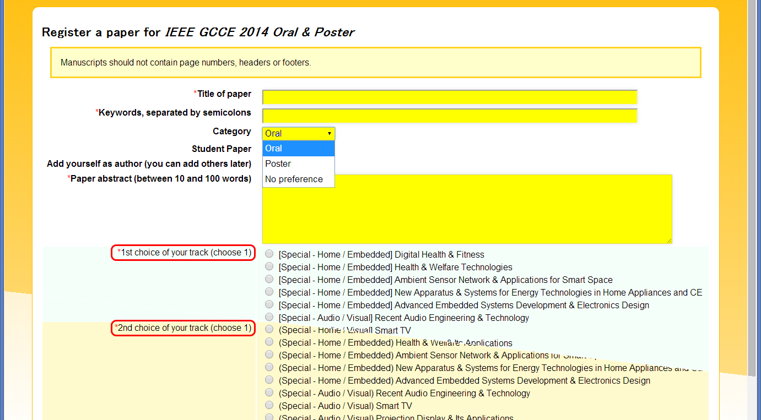This screenshot has width=761, height=420.
Task: Pick [Special] Advanced Embedded Systems Development, 1st choice
Action: pyautogui.click(x=269, y=305)
